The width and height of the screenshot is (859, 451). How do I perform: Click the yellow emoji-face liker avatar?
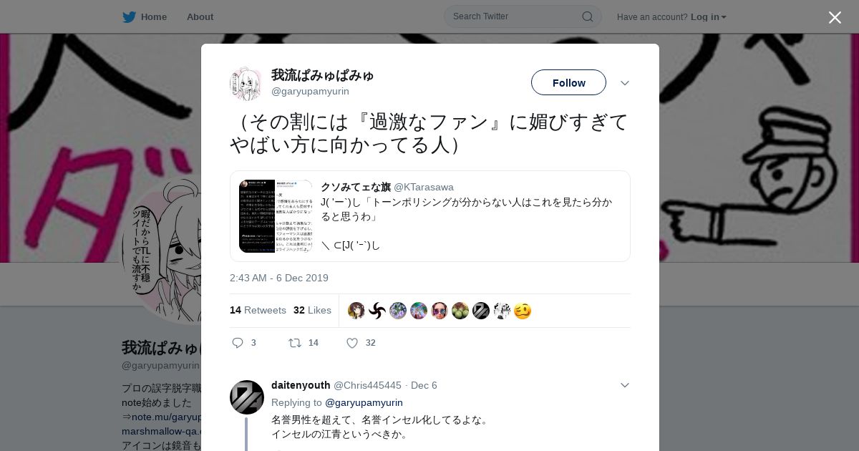[523, 311]
